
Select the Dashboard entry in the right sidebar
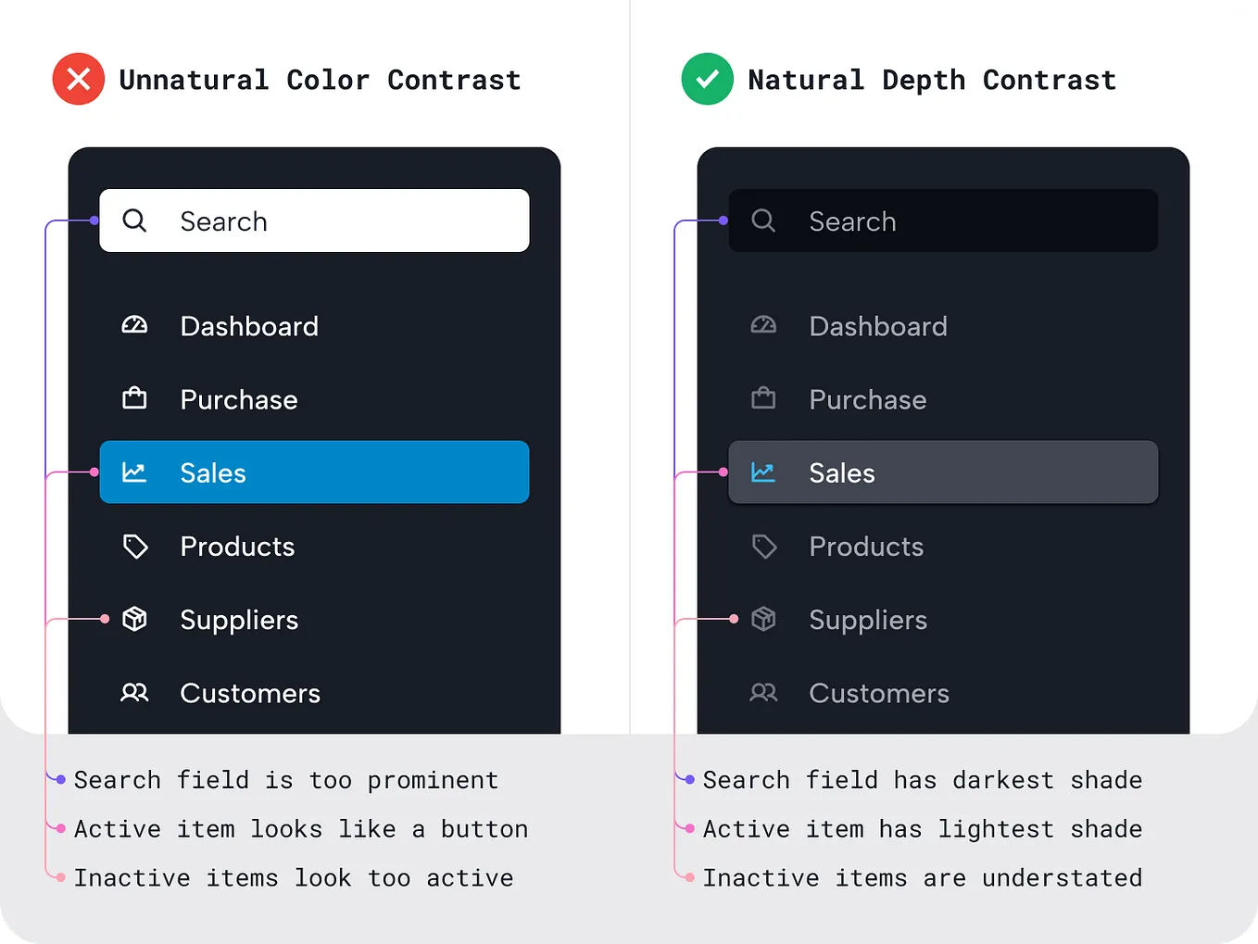point(877,325)
